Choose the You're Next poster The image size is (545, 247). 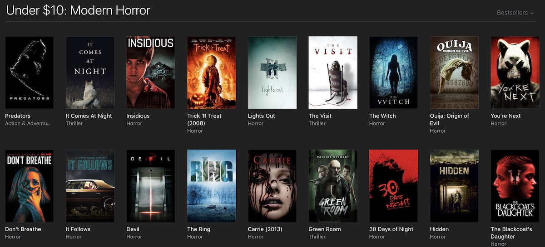coord(515,73)
